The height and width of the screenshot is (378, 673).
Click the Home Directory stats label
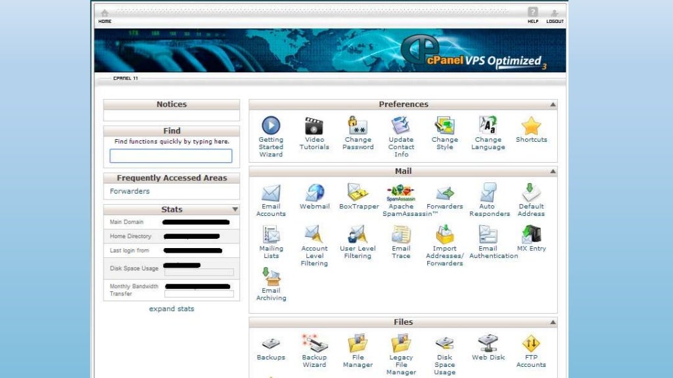tap(131, 236)
